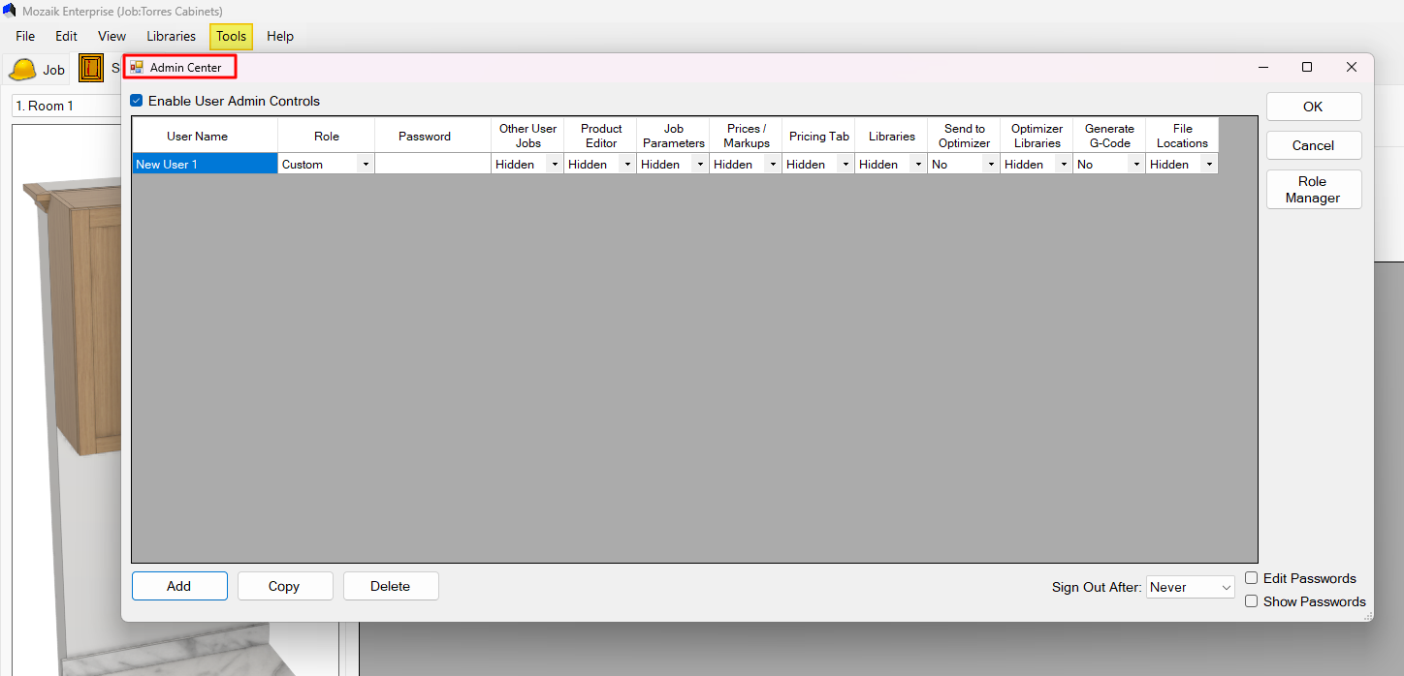The height and width of the screenshot is (676, 1404).
Task: Open the Libraries menu
Action: (171, 37)
